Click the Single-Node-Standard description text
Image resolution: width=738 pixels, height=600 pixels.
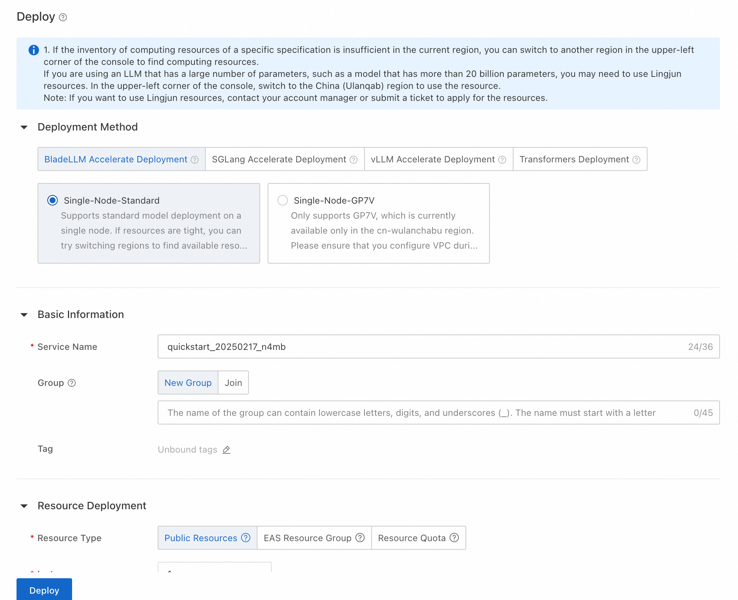tap(154, 231)
